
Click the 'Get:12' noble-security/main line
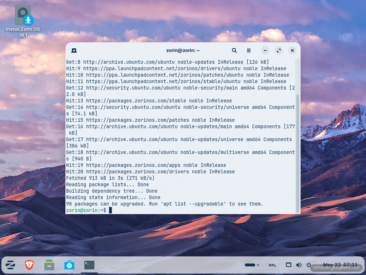point(180,91)
